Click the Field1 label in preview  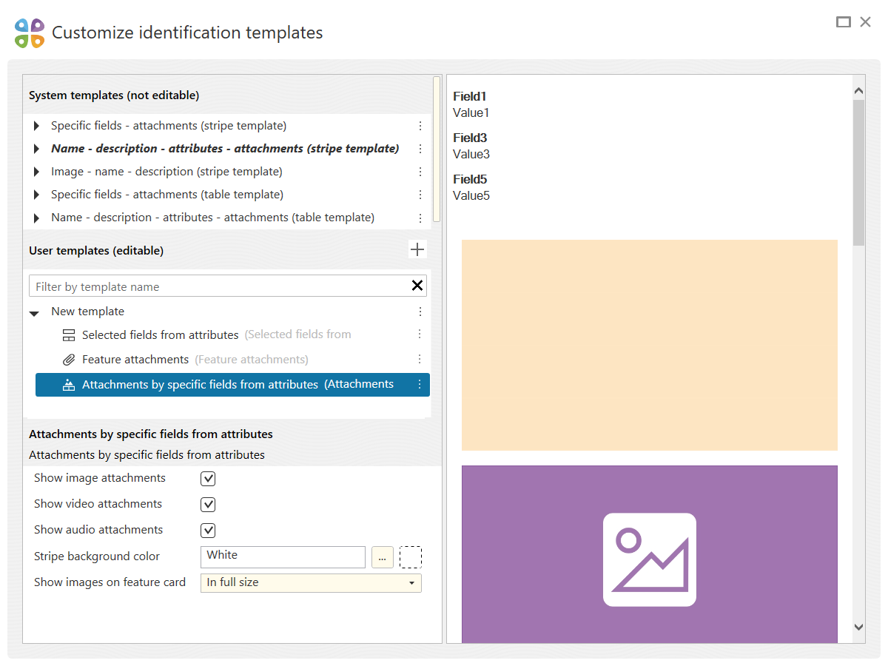(470, 96)
